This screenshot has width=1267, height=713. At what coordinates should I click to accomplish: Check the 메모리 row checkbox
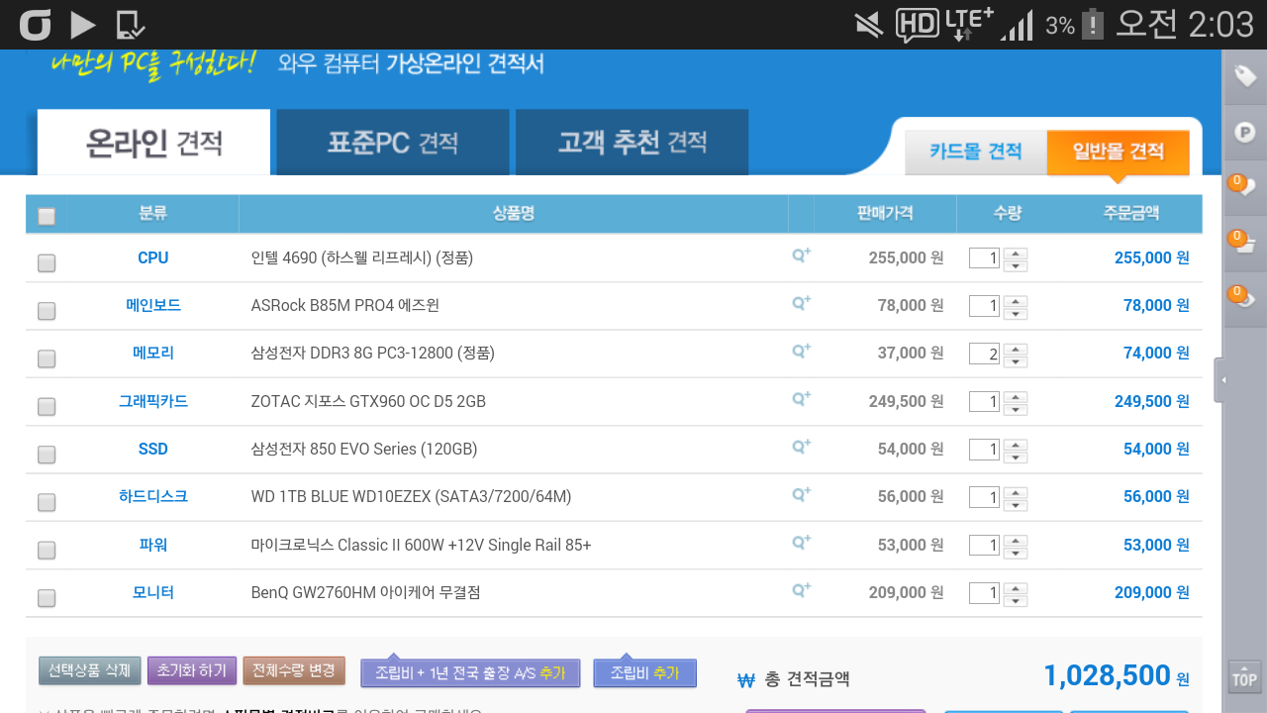47,358
